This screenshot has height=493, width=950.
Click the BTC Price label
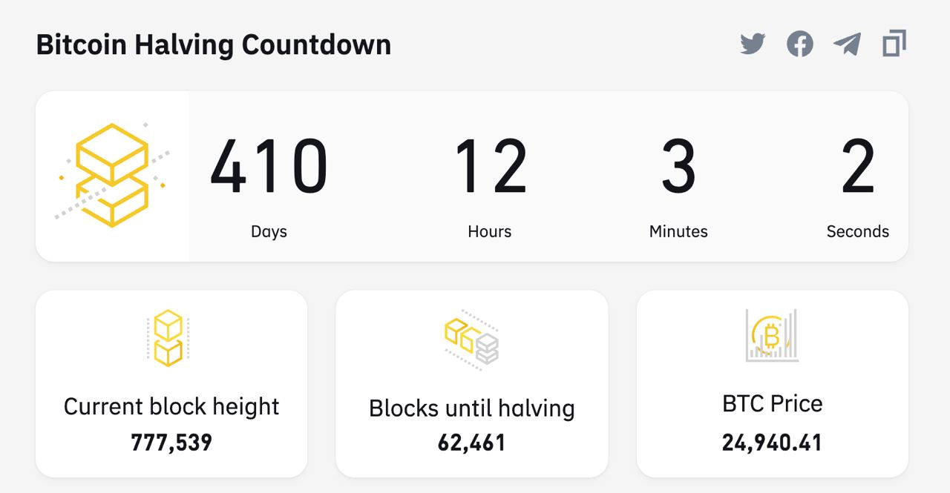pos(772,404)
